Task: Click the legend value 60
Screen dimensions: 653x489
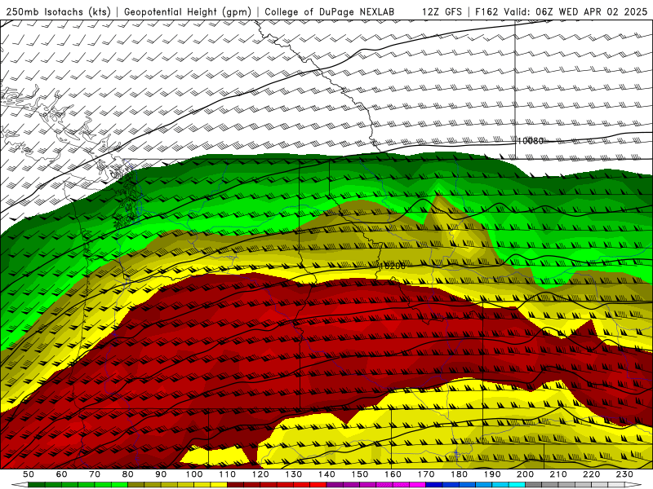Action: click(62, 474)
